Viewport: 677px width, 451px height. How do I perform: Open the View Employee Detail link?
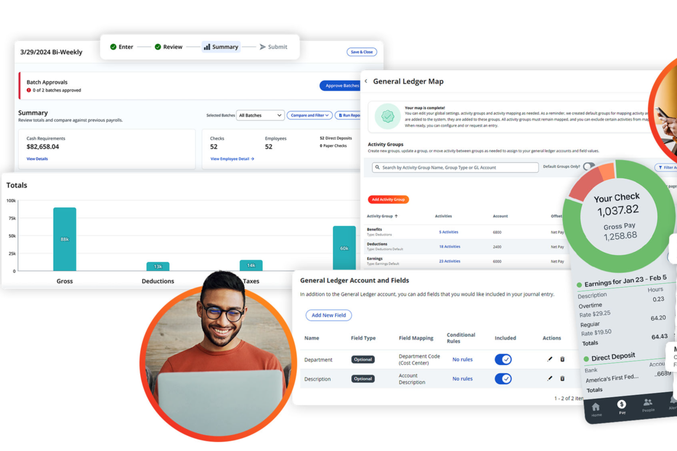point(231,159)
